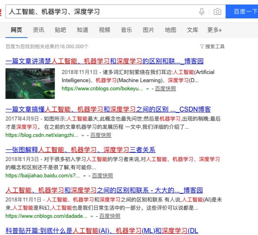Expand the arrow beside baijiahao.baidu.com URL
The height and width of the screenshot is (235, 258).
[x=84, y=176]
